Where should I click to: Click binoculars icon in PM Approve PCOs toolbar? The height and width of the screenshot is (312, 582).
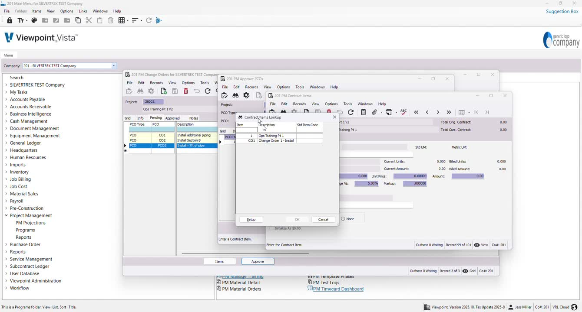coord(235,95)
